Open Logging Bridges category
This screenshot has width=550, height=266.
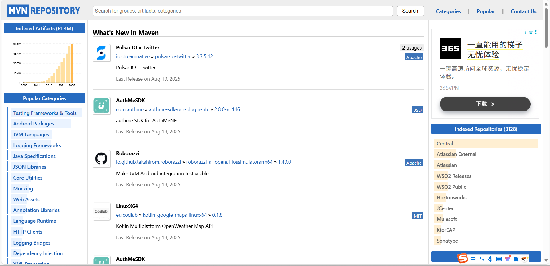click(32, 243)
